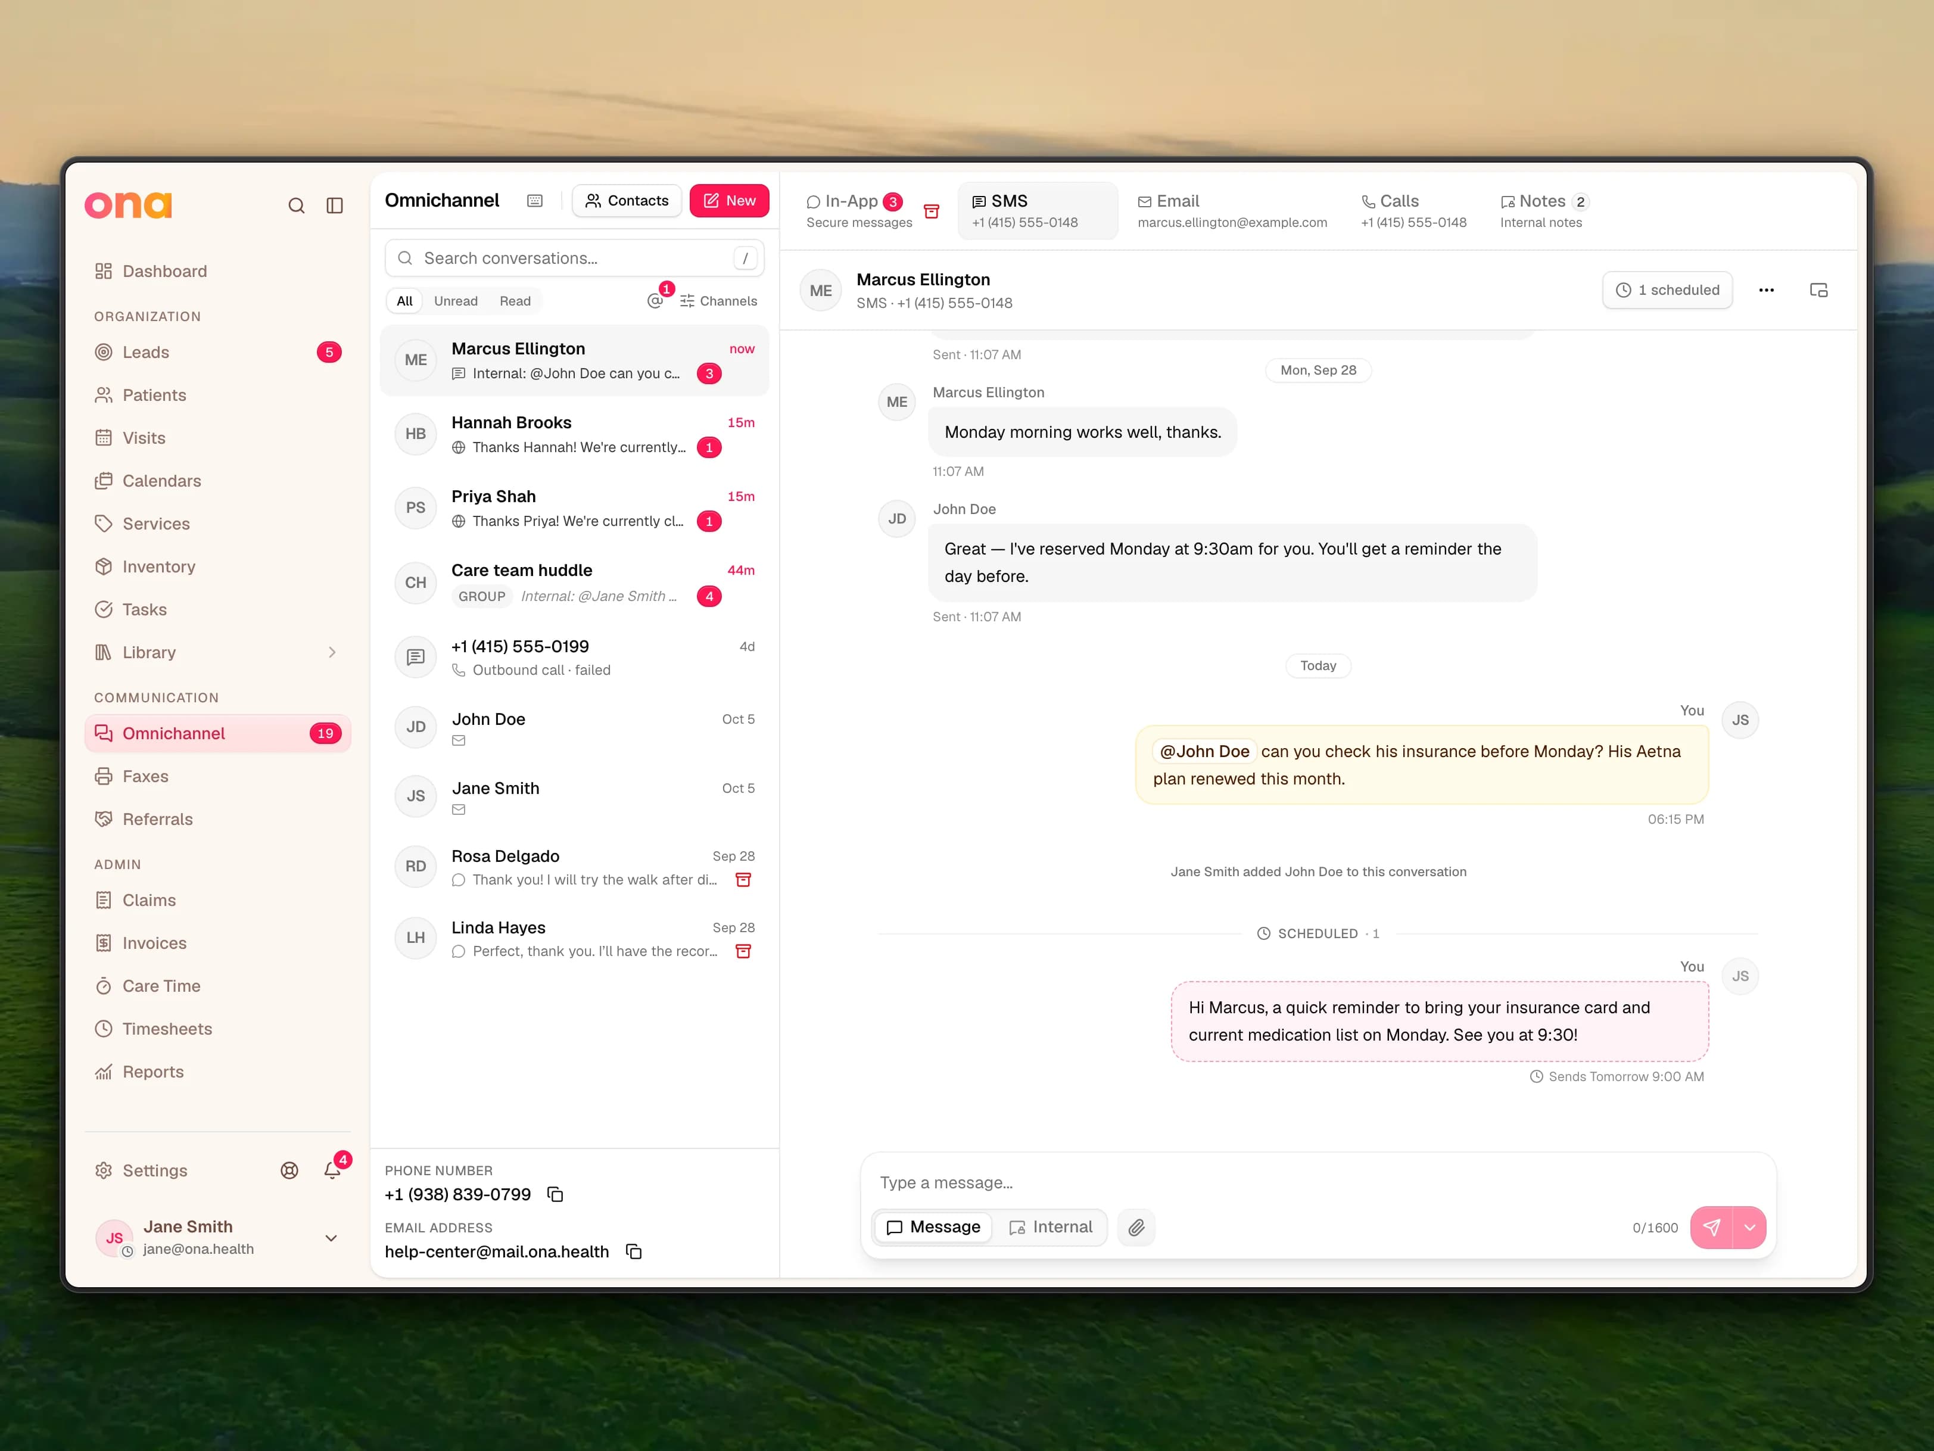Click archive icon on Linda Hayes row

coord(743,951)
